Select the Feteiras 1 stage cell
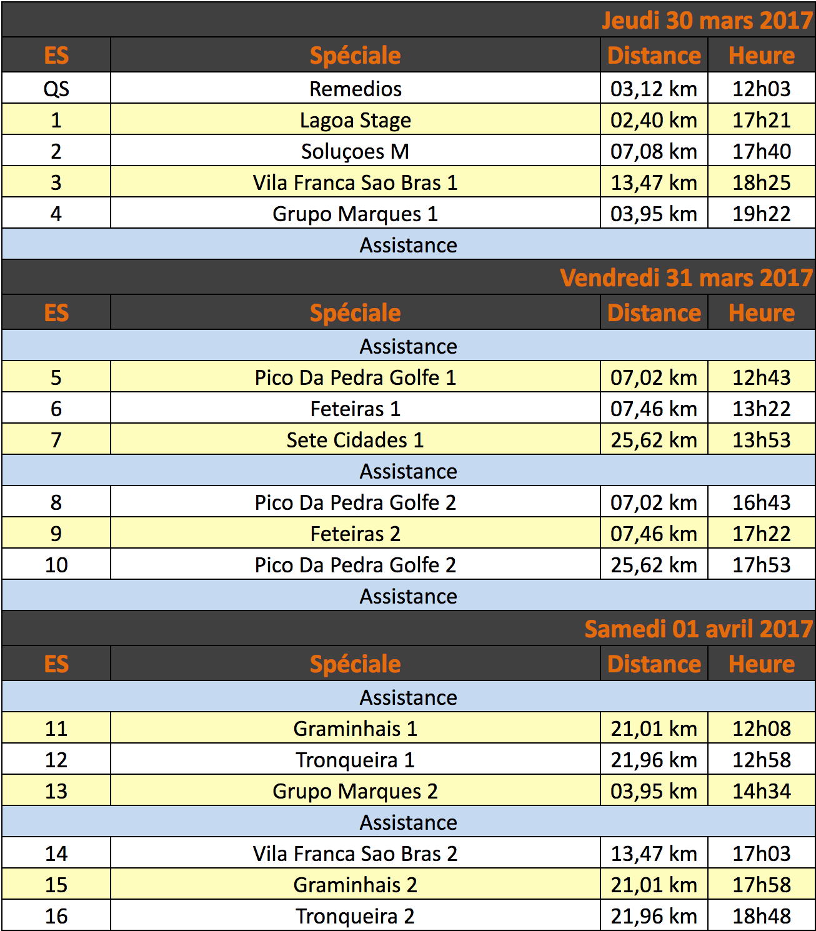Screen dimensions: 816x931 tap(355, 408)
